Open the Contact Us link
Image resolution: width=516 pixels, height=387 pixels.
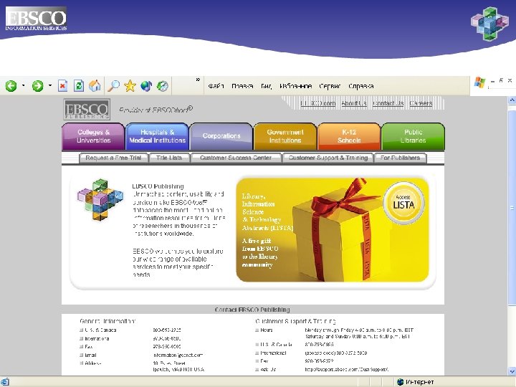pos(388,103)
